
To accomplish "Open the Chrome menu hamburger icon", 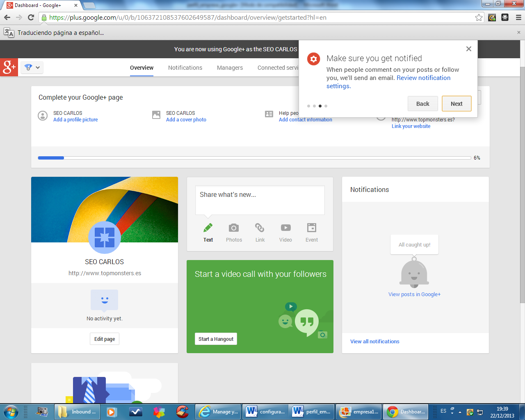I will (x=518, y=18).
